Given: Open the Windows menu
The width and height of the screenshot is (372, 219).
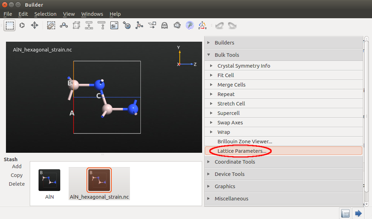Looking at the screenshot, I should (x=92, y=14).
